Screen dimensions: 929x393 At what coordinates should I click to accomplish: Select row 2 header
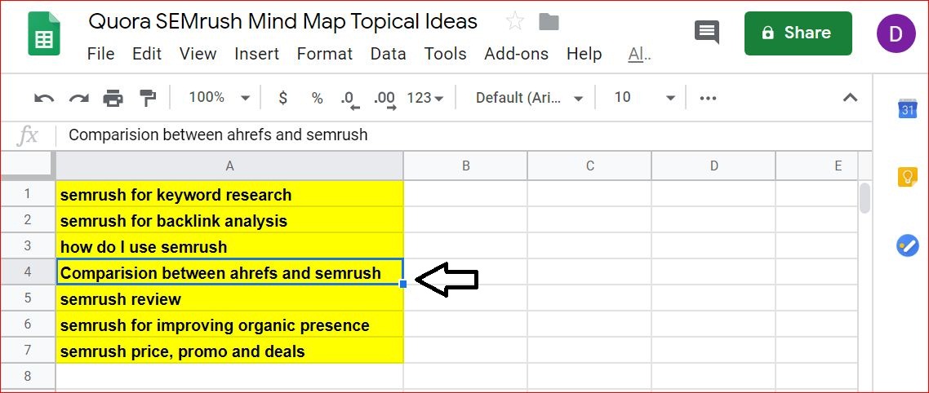28,219
